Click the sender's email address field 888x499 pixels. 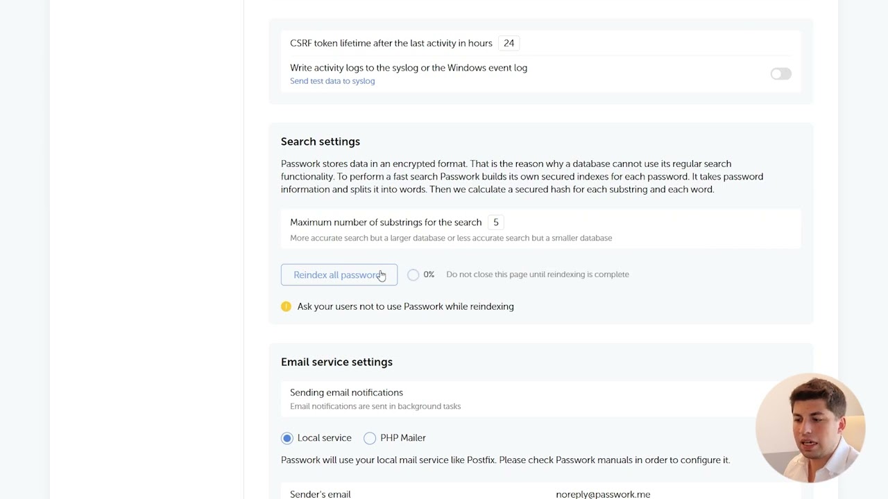click(x=603, y=494)
